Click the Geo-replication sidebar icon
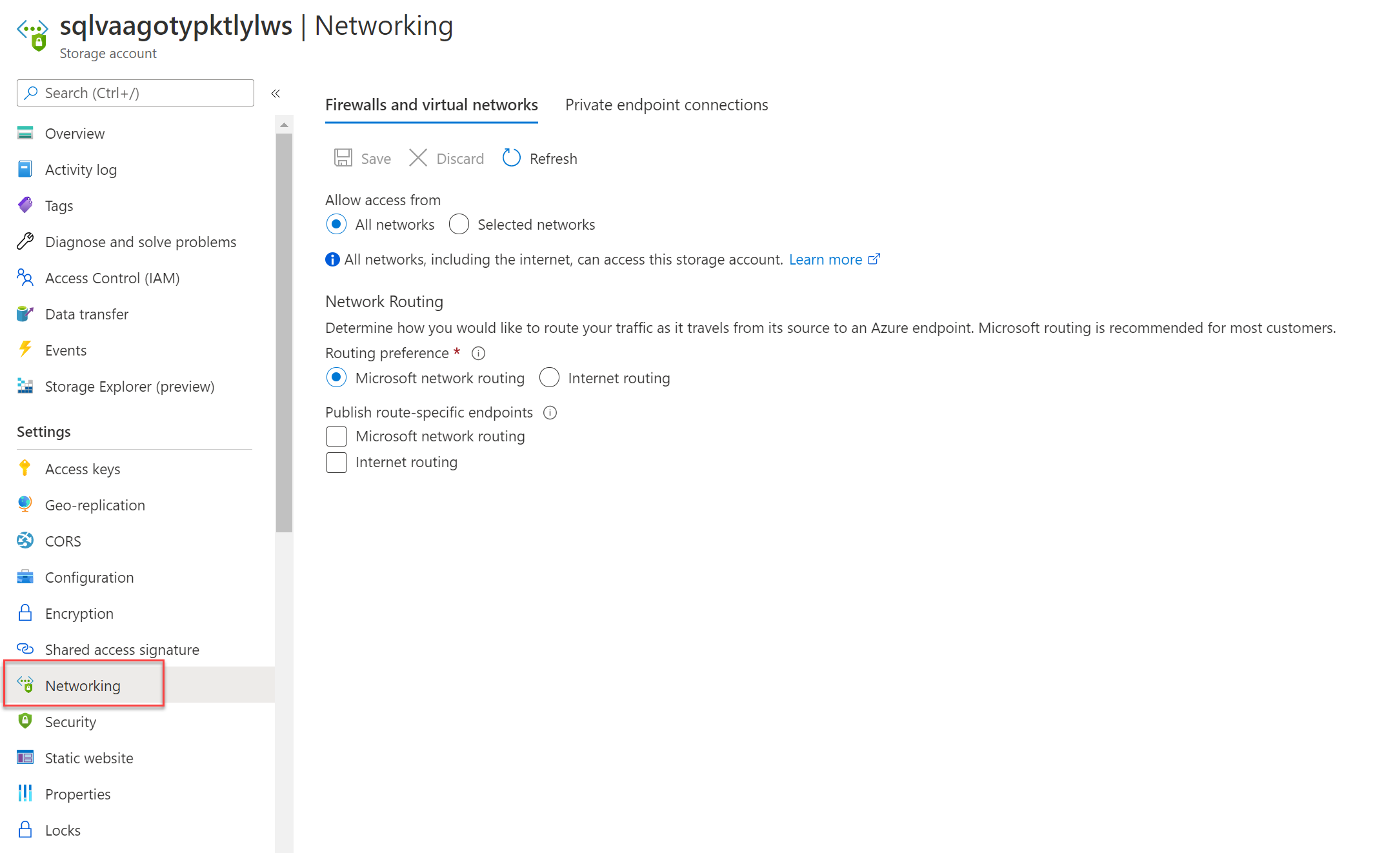This screenshot has height=853, width=1375. (x=26, y=504)
